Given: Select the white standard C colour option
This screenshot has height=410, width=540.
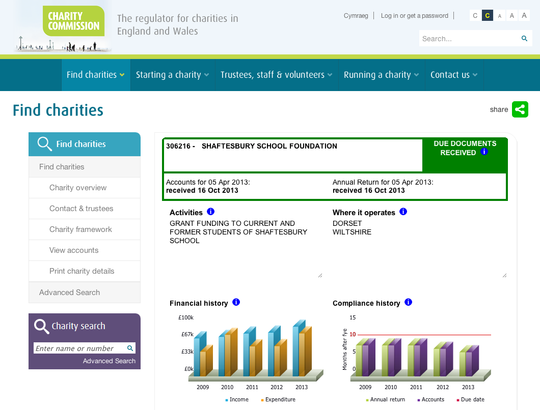Looking at the screenshot, I should (x=475, y=16).
